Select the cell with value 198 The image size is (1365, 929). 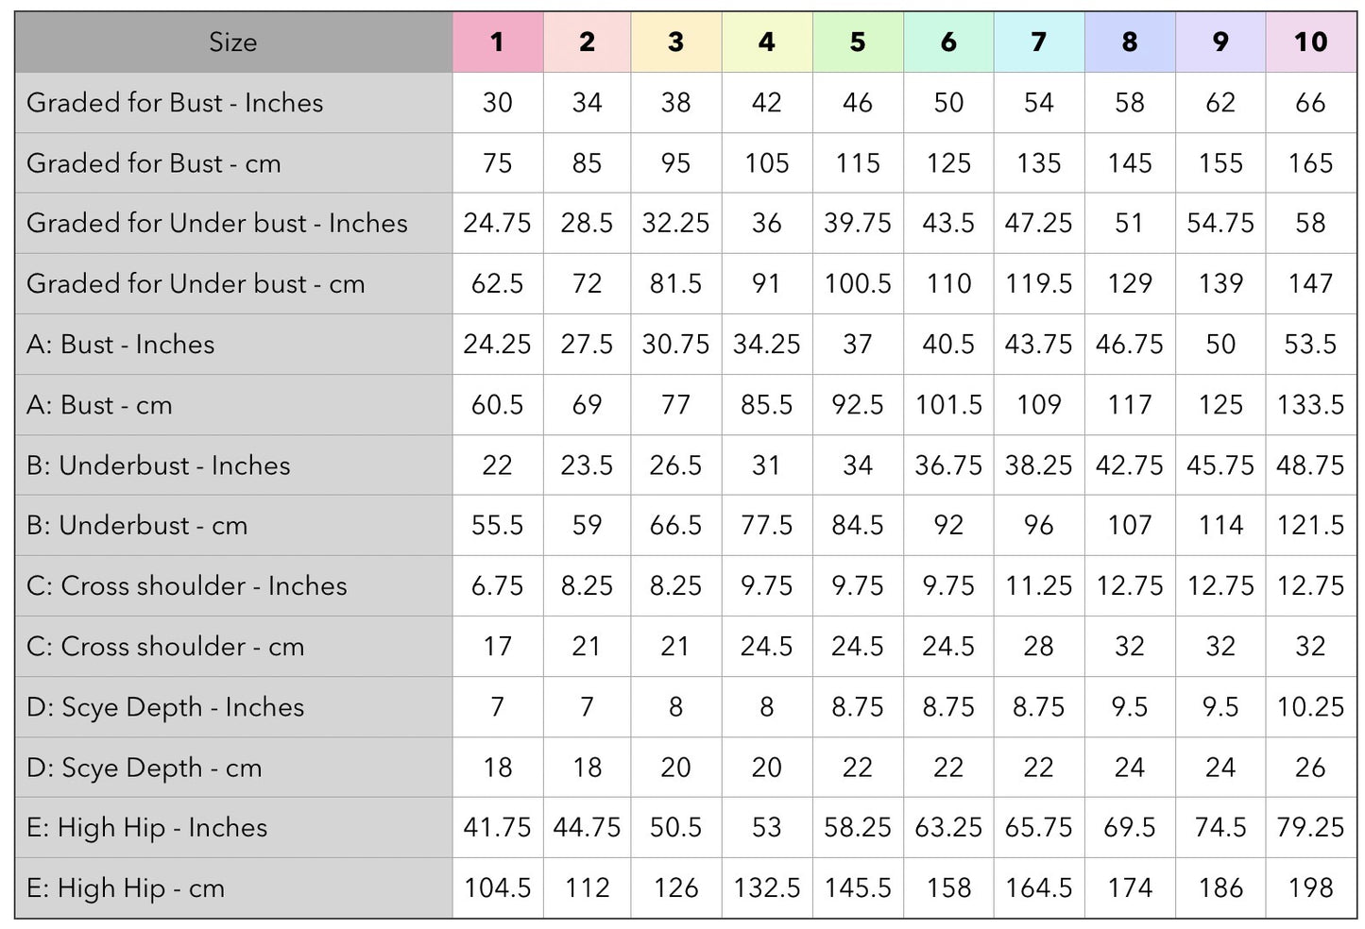coord(1310,888)
